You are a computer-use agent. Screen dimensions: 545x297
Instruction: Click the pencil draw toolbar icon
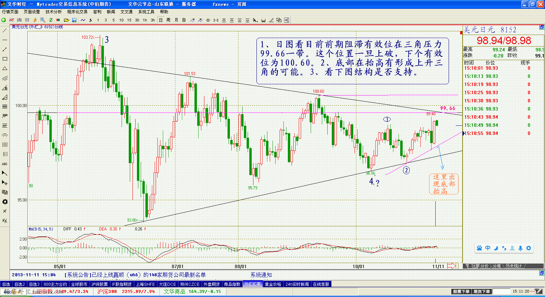tap(271, 20)
